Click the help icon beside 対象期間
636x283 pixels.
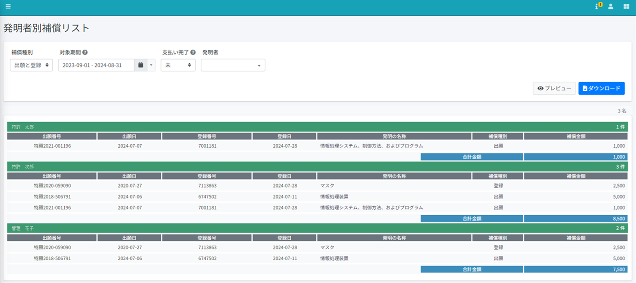[x=85, y=52]
